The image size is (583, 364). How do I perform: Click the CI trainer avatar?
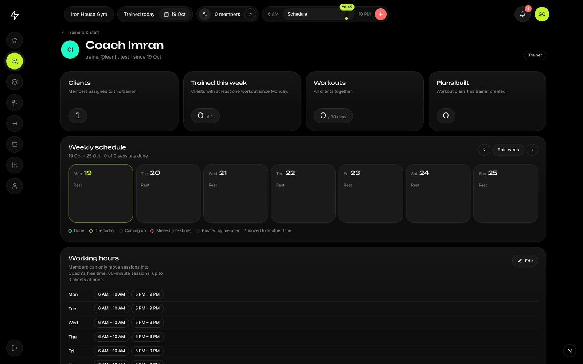pos(70,50)
